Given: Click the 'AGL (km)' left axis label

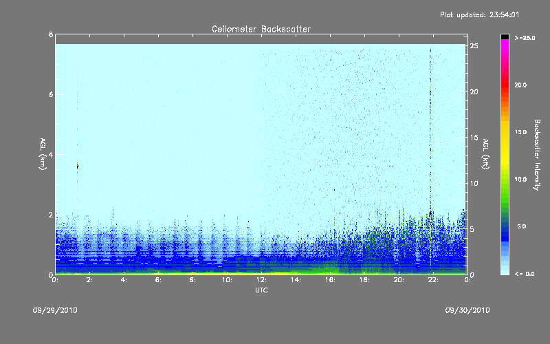Looking at the screenshot, I should 43,154.
